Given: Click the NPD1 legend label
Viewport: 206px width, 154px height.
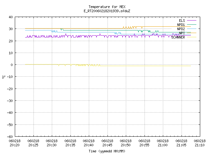Looking at the screenshot, I should [x=181, y=25].
